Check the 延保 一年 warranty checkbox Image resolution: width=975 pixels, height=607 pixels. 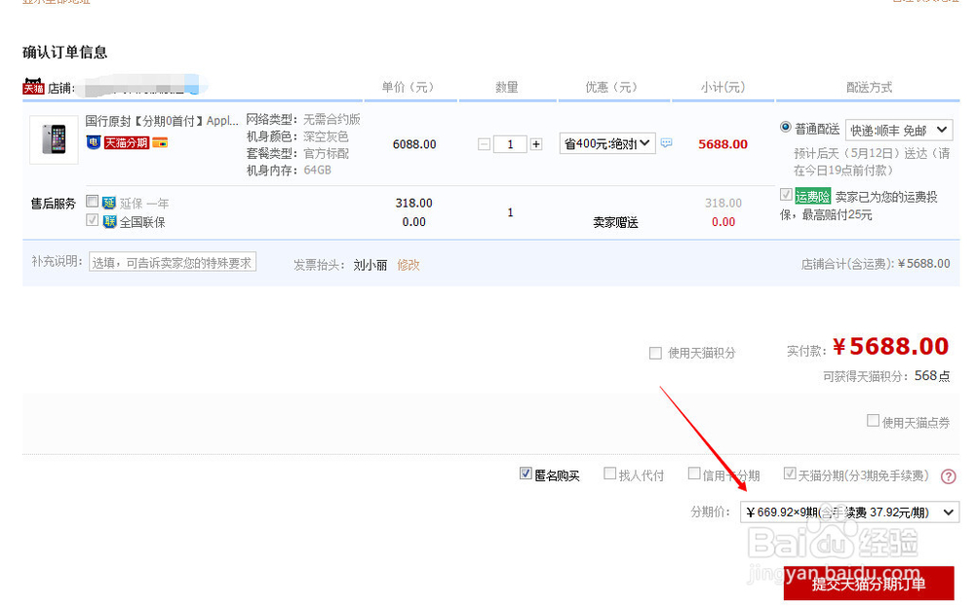tap(92, 201)
